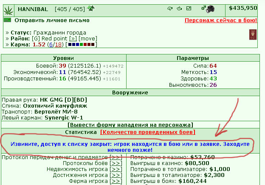Click the thumbs-up karma icon

coord(179,9)
